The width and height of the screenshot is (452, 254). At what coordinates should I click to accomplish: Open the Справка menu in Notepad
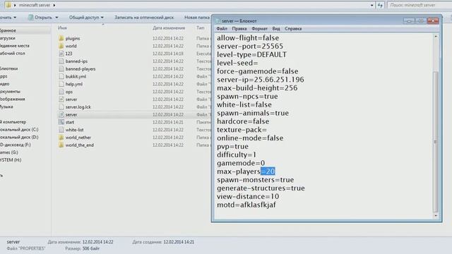click(x=293, y=28)
